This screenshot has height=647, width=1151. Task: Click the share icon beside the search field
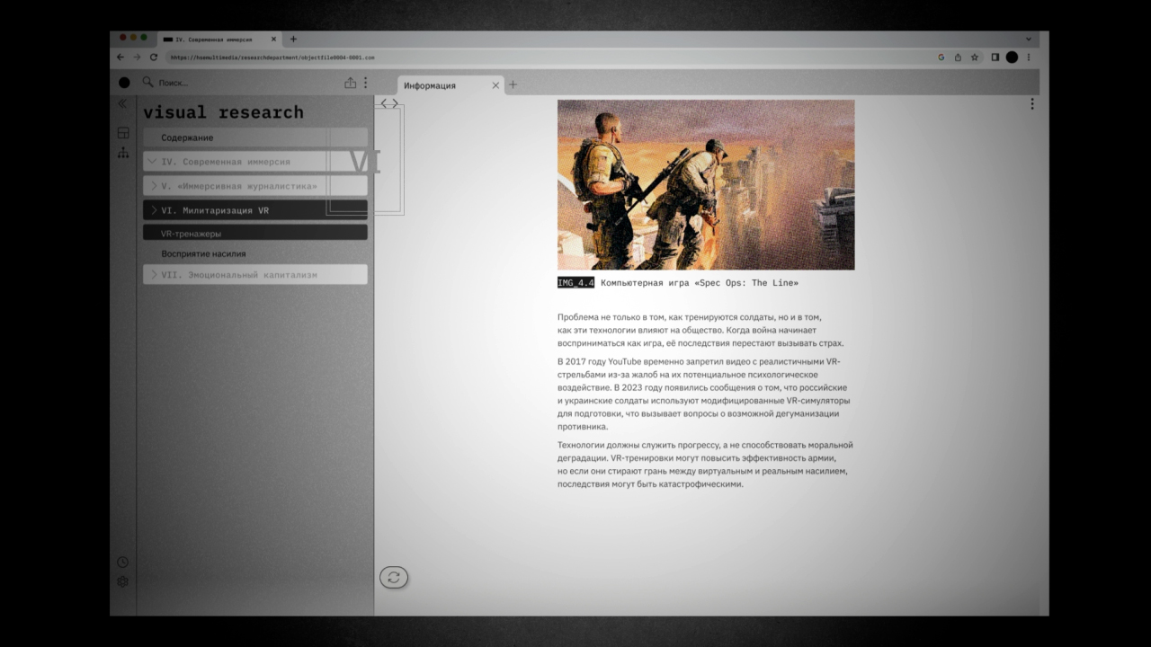351,83
